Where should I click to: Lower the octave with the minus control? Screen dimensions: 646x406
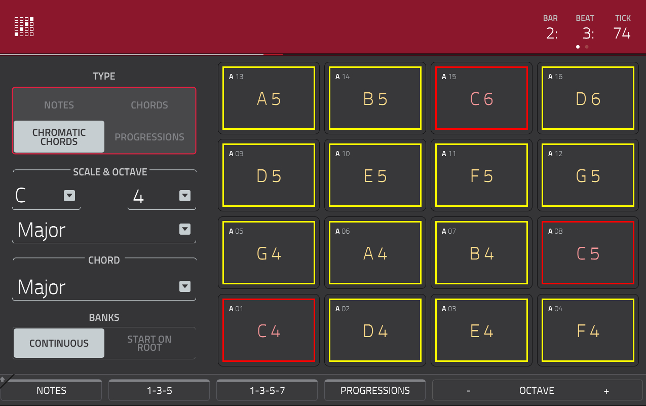coord(468,390)
